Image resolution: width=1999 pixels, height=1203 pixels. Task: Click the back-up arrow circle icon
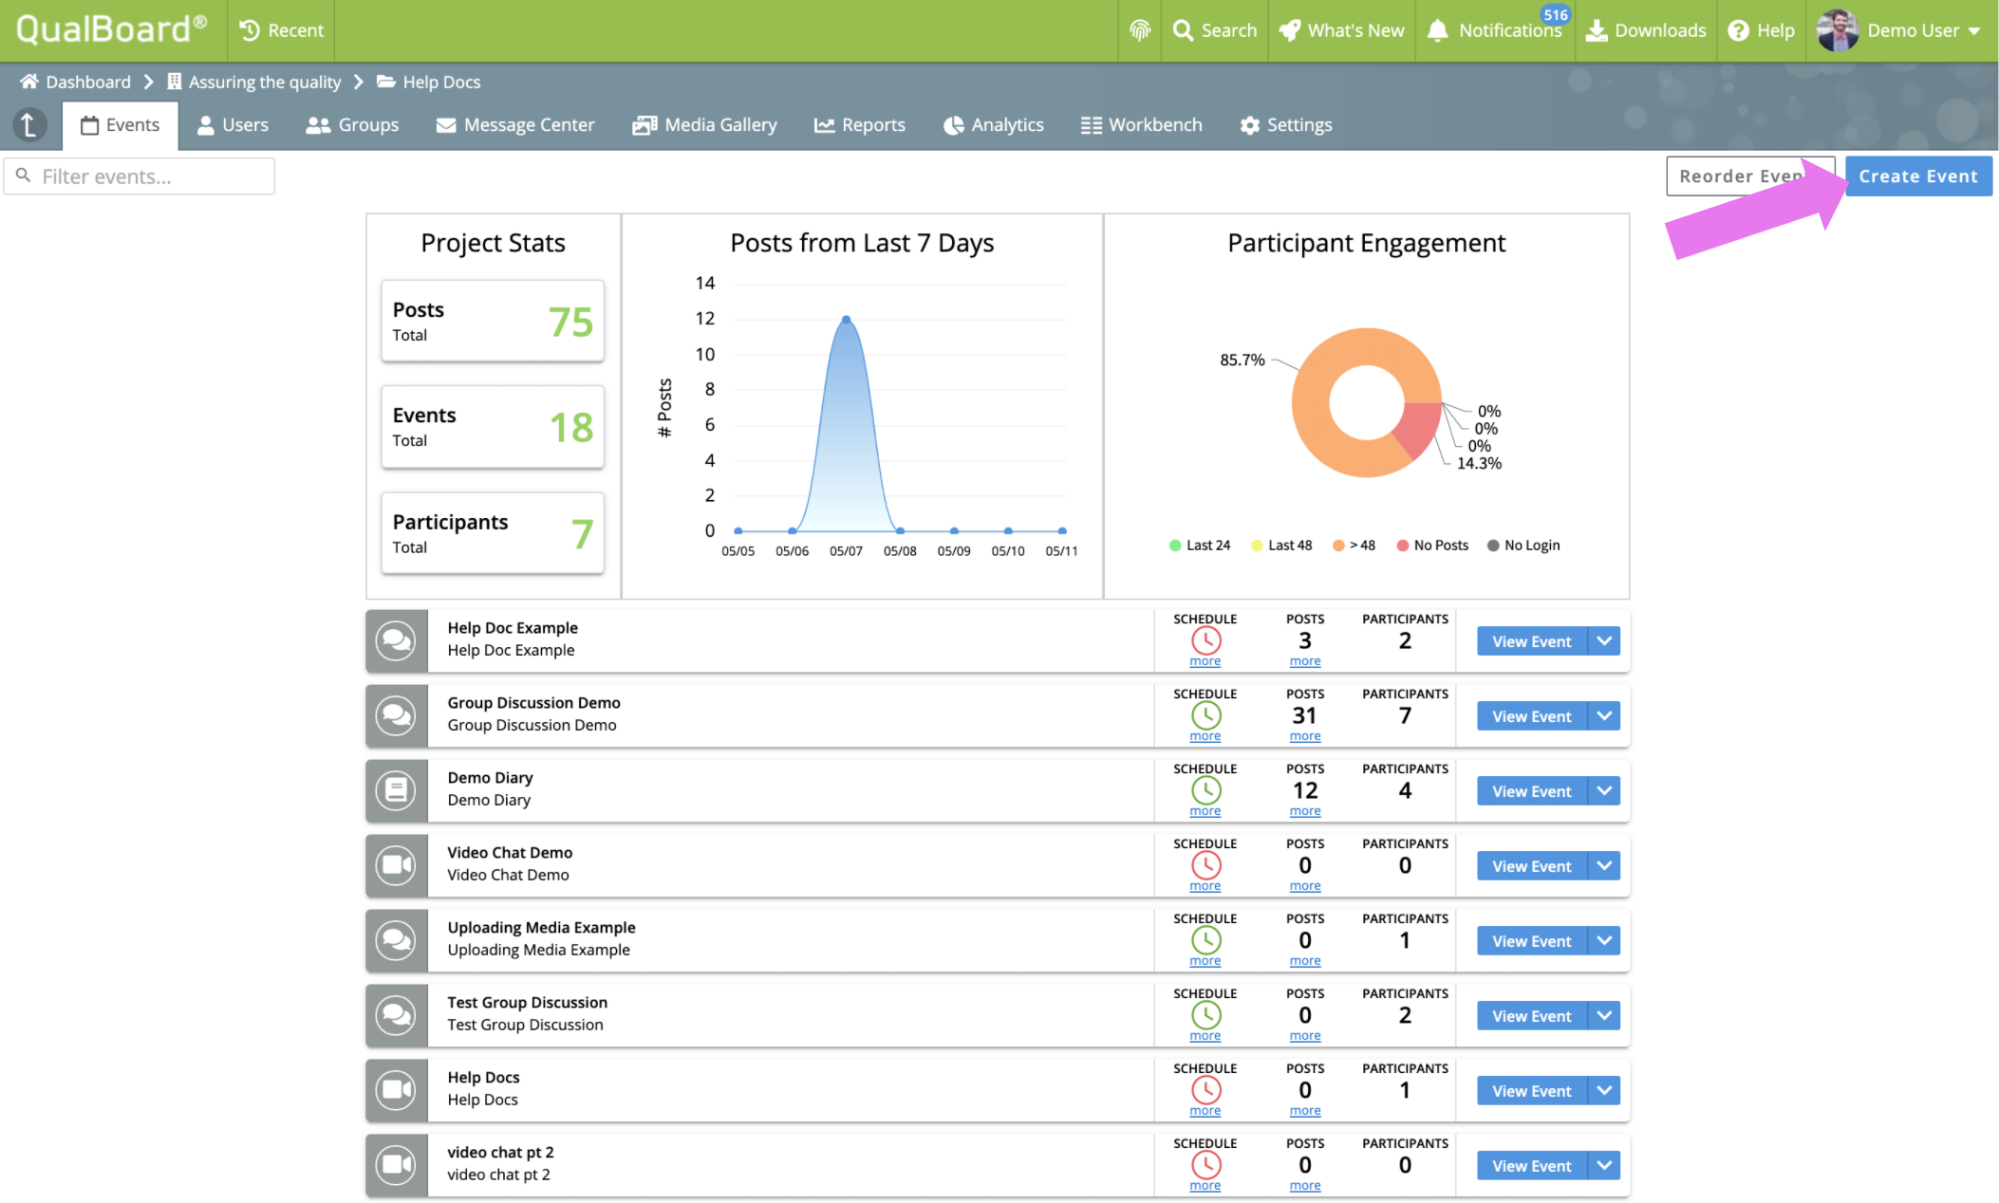pos(29,124)
